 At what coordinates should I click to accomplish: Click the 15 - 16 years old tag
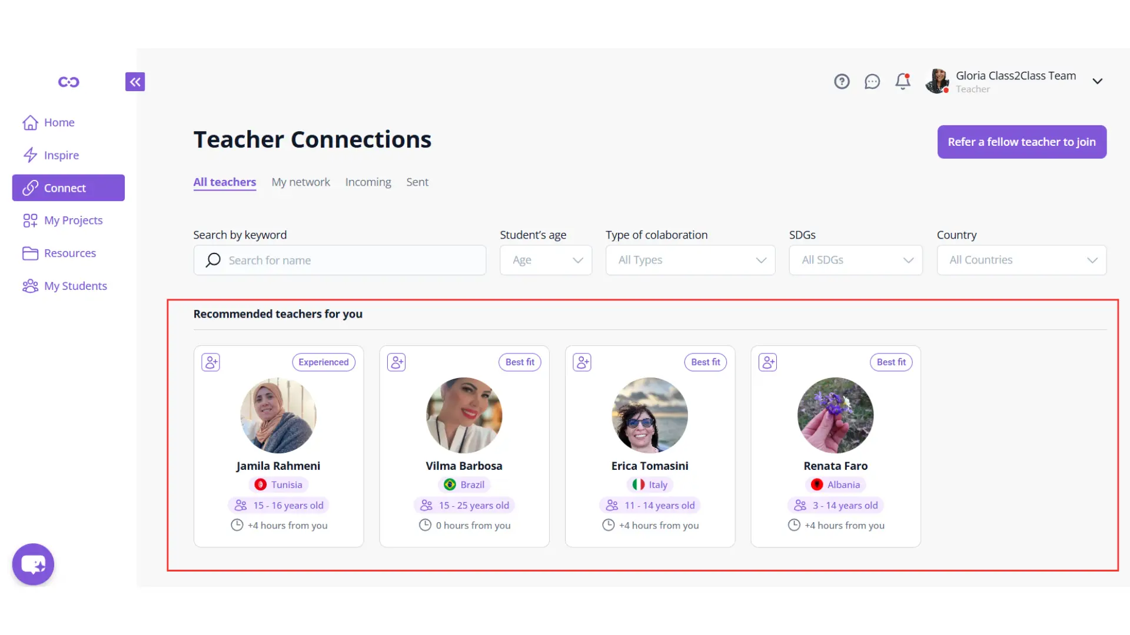click(278, 505)
